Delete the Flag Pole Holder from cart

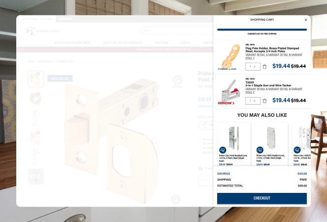264,67
